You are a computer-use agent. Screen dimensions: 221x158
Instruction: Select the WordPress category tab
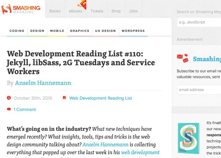coord(133,31)
